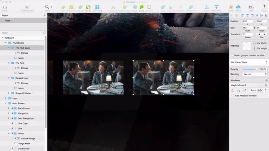
Task: Click the Create Symbol toolbar icon
Action: point(27,7)
